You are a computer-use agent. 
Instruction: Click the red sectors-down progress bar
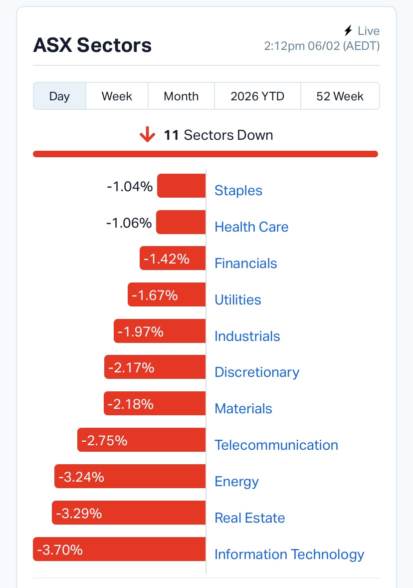pyautogui.click(x=206, y=154)
